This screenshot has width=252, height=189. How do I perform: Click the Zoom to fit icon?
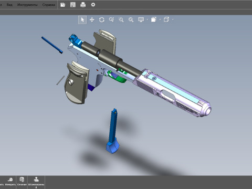click(131, 20)
